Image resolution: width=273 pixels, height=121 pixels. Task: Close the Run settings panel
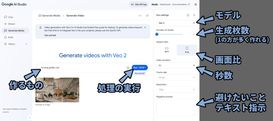coord(194,15)
